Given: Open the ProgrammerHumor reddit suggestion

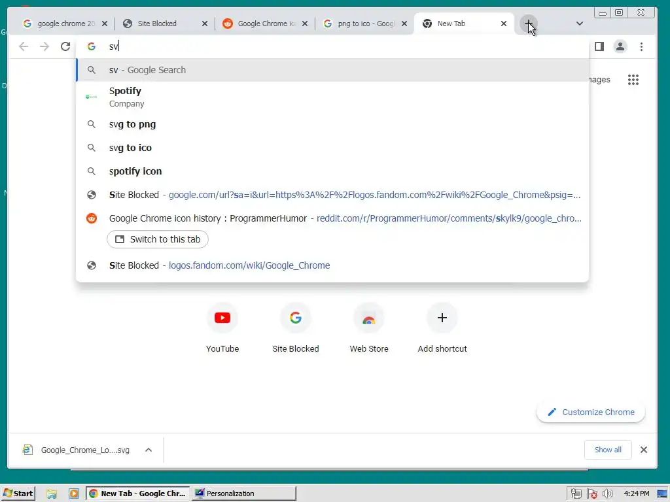Looking at the screenshot, I should (x=332, y=218).
